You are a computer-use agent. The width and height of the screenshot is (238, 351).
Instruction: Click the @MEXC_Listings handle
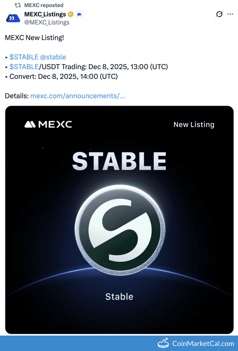47,22
